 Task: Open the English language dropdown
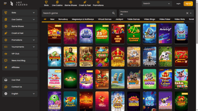click(x=20, y=94)
